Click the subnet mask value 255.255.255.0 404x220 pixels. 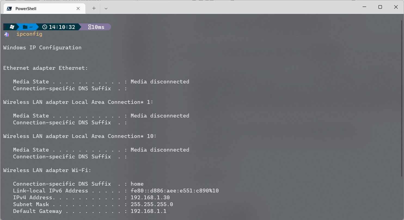pos(152,204)
